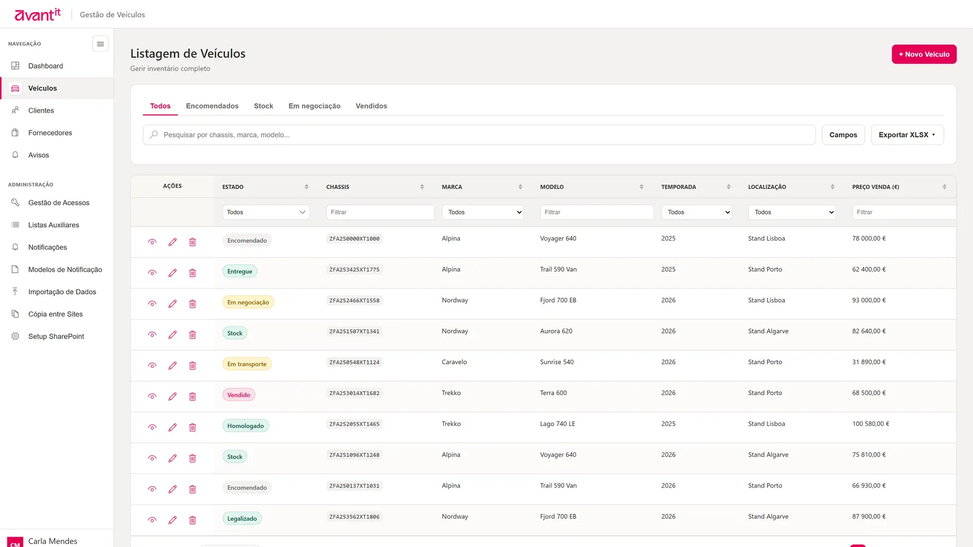Delete vehicle ZFA253425XT1775 with trash icon
973x547 pixels.
click(x=192, y=273)
